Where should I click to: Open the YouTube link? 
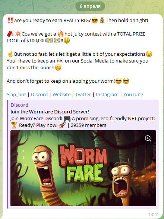(x=133, y=95)
